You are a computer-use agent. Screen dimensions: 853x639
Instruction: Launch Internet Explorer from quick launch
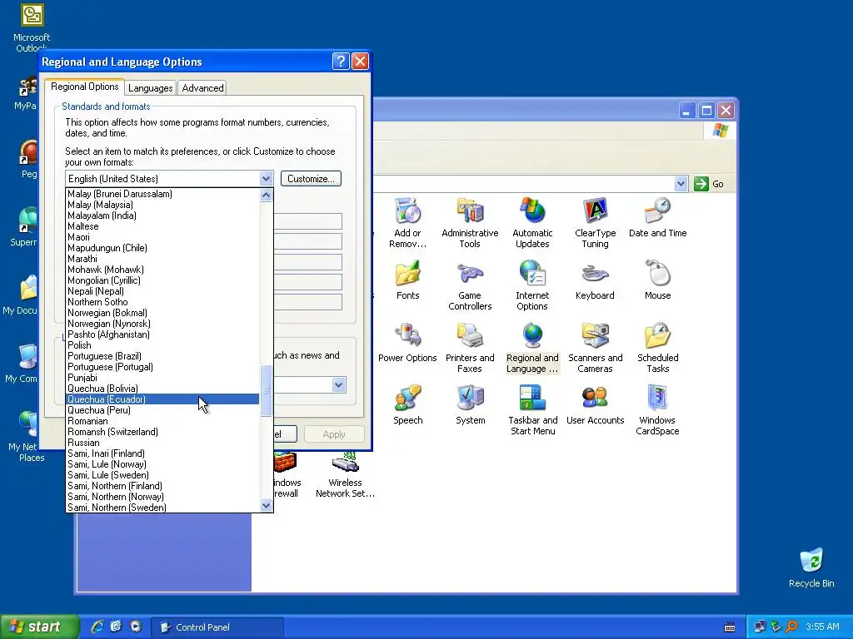point(97,627)
